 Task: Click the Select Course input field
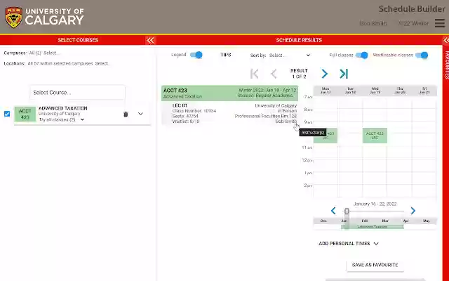coord(77,92)
